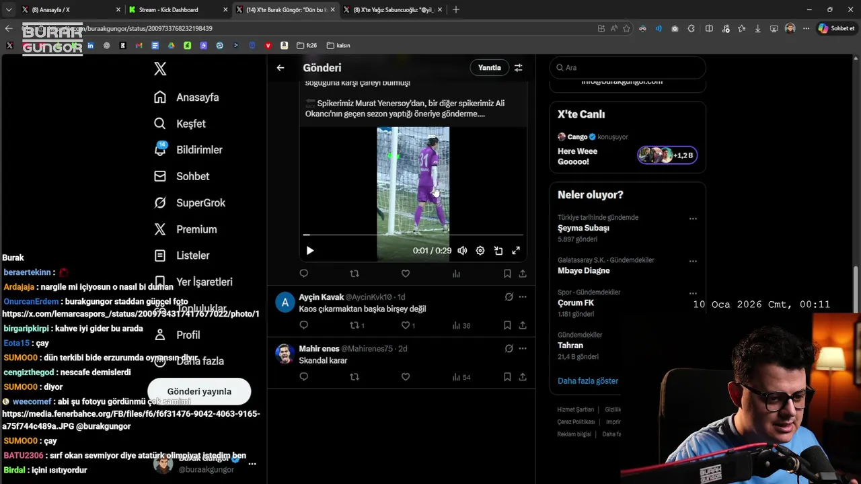Screen dimensions: 861x484
Task: Open Listeler in sidebar
Action: click(181, 255)
